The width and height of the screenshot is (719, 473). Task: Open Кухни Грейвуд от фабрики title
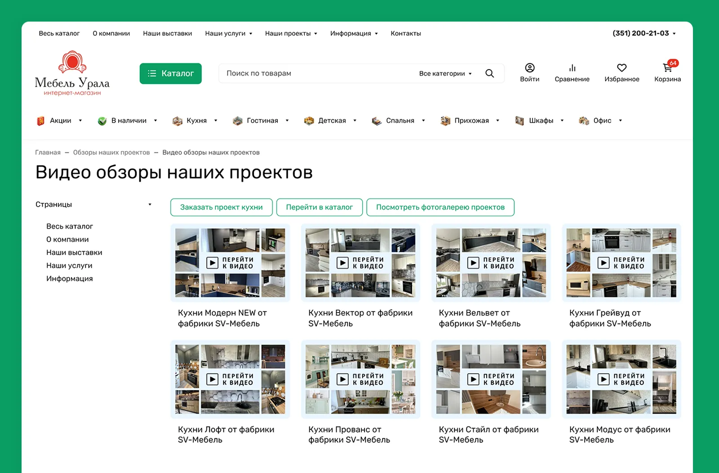click(x=610, y=318)
